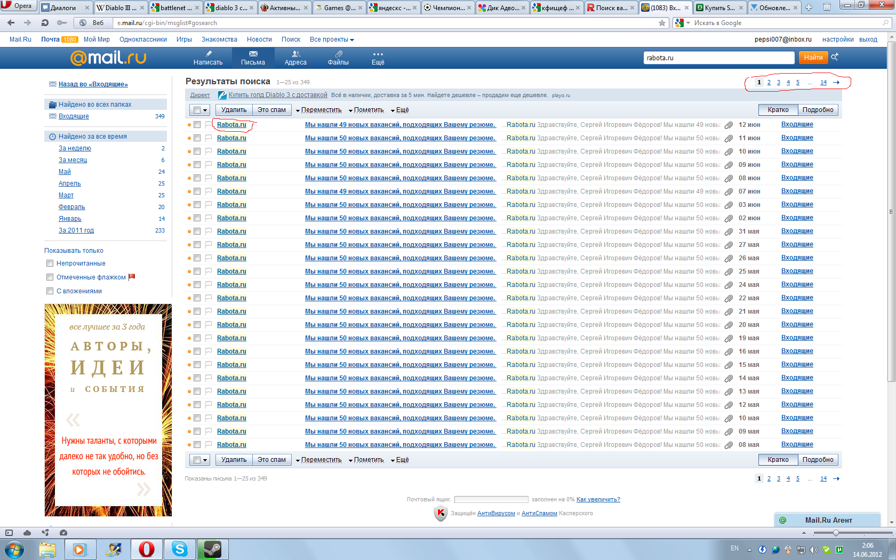Flag the 31 мая Rabota.ru message
This screenshot has height=560, width=896.
tap(209, 231)
